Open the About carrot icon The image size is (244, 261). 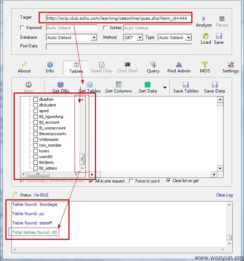(x=24, y=65)
